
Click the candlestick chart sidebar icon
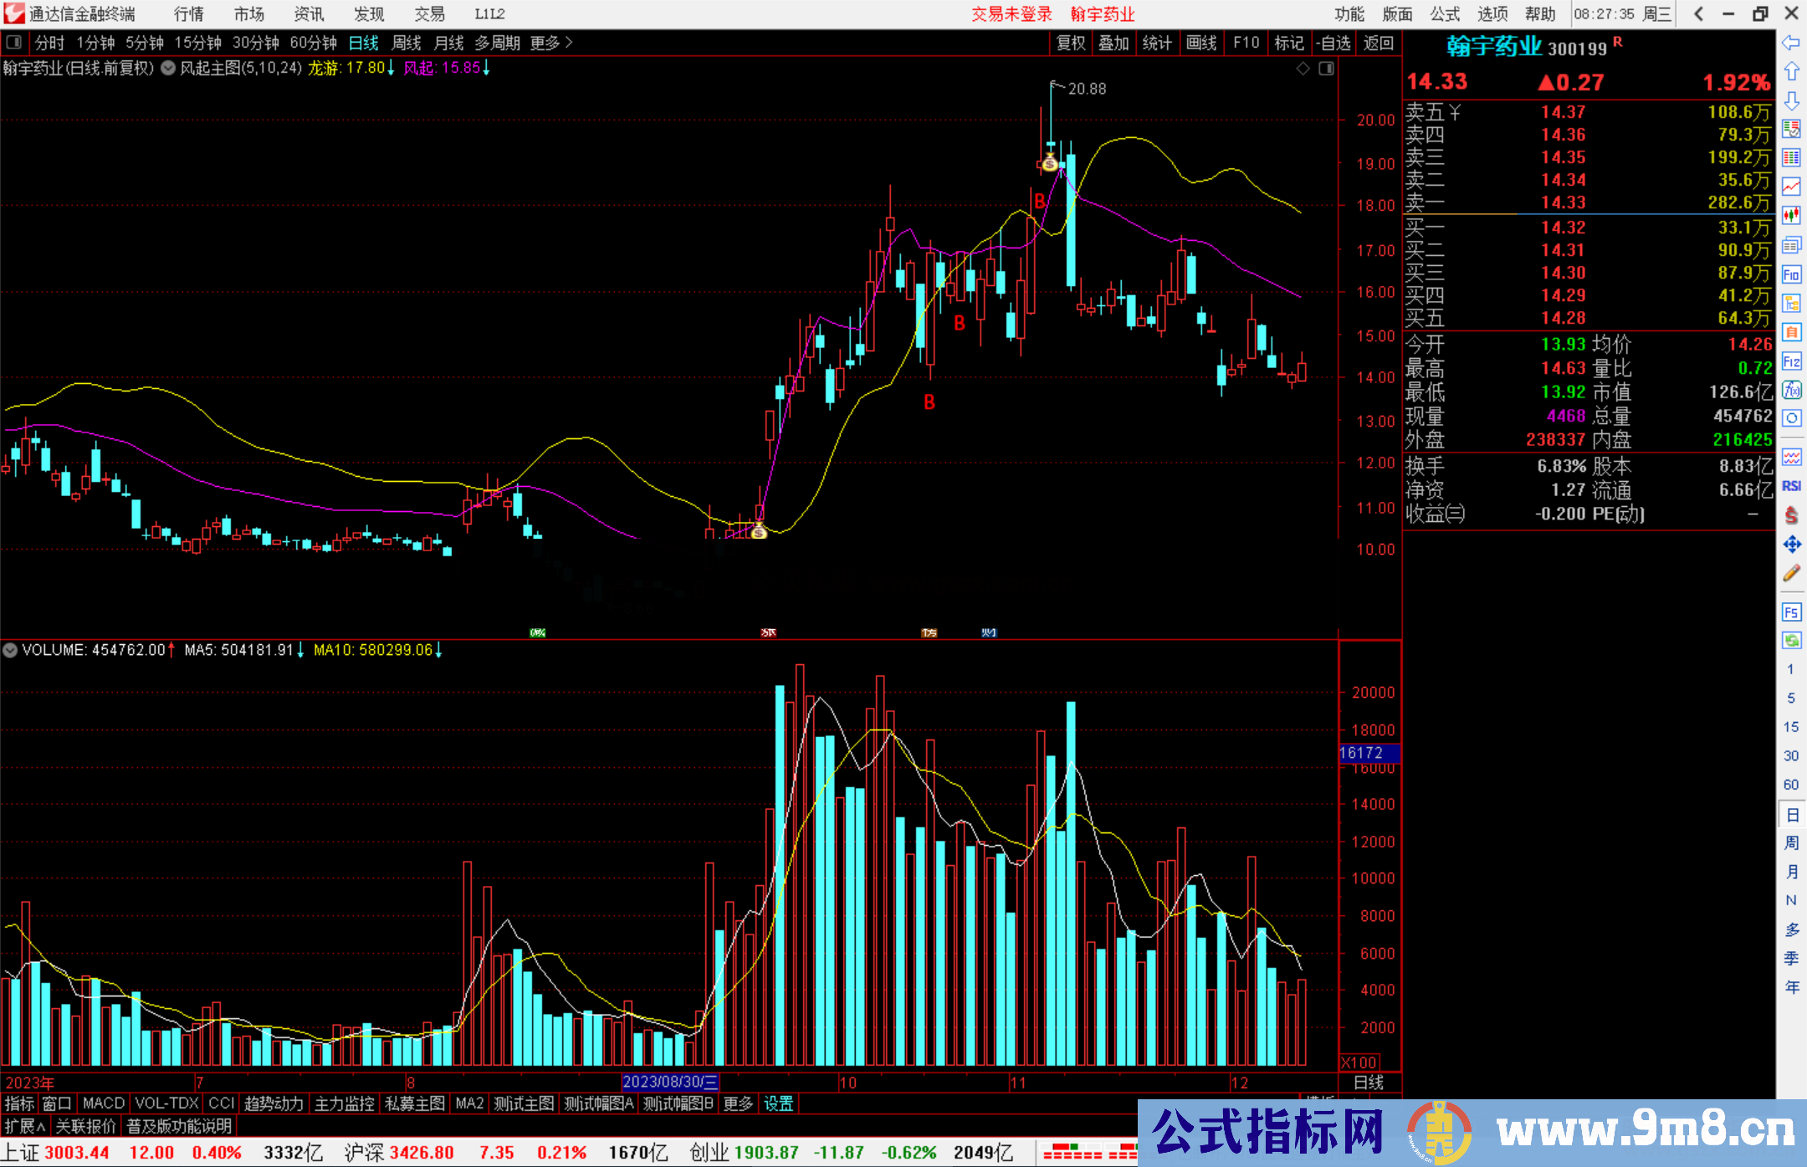click(x=1791, y=215)
